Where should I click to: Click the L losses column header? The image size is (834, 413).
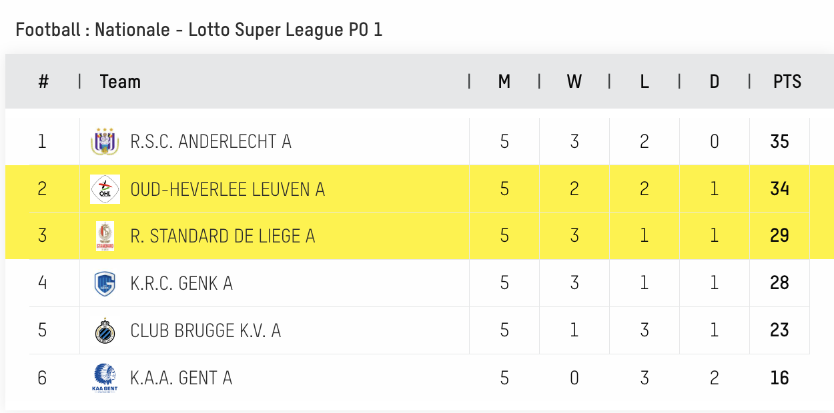pyautogui.click(x=645, y=82)
